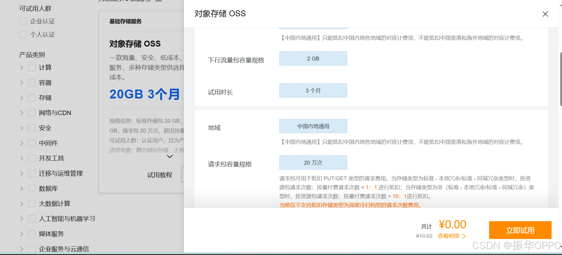
Task: Click the 下行流量包容量规格 label
Action: [236, 60]
